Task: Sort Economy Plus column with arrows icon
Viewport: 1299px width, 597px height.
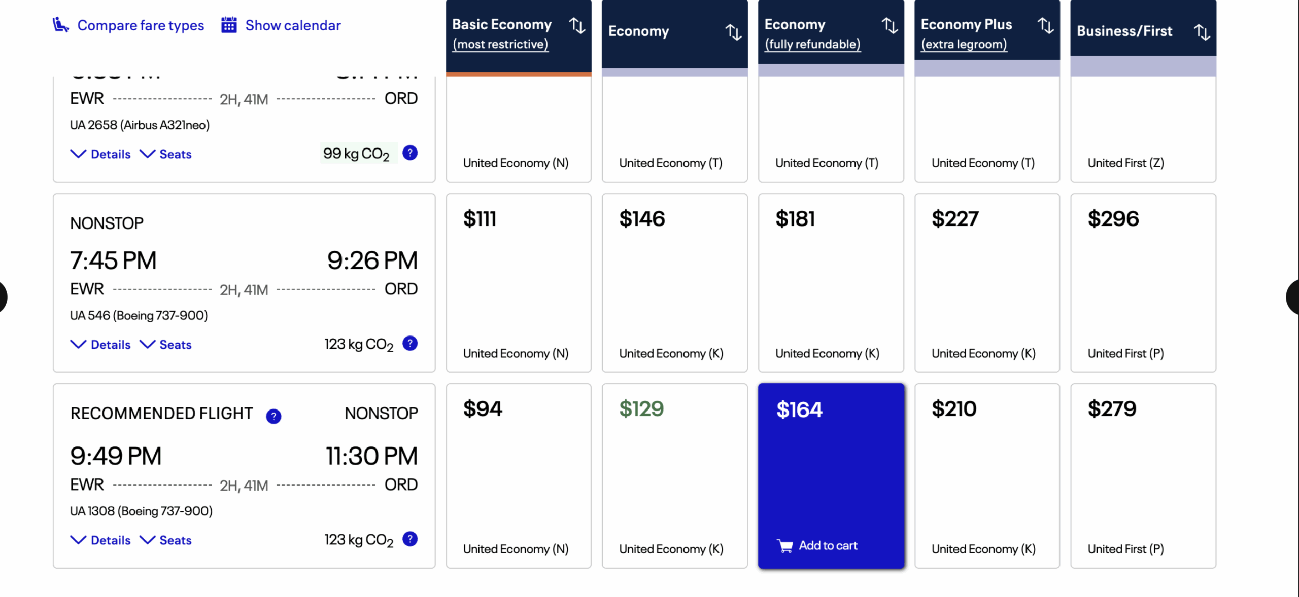Action: click(1045, 25)
